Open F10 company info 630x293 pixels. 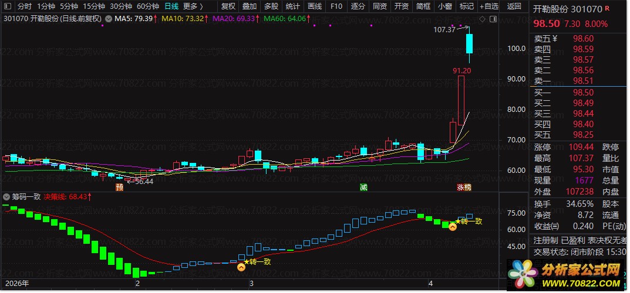[336, 6]
